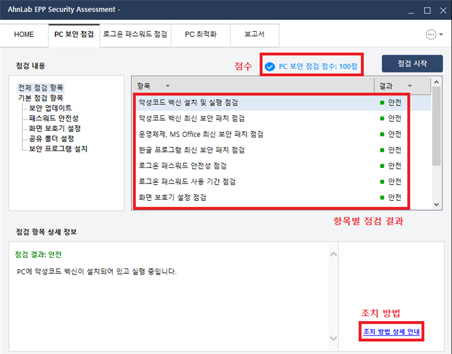
Task: Select 기본 점검 항목 tree node
Action: 41,98
